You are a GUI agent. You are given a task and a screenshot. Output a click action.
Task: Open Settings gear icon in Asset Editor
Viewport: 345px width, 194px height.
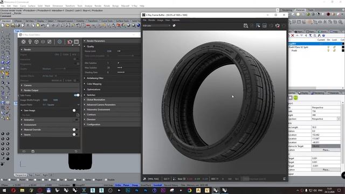[x=60, y=42]
